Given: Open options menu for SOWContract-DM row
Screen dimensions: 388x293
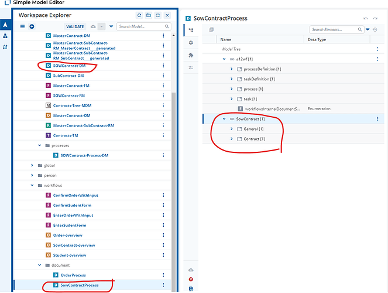Looking at the screenshot, I should 163,66.
